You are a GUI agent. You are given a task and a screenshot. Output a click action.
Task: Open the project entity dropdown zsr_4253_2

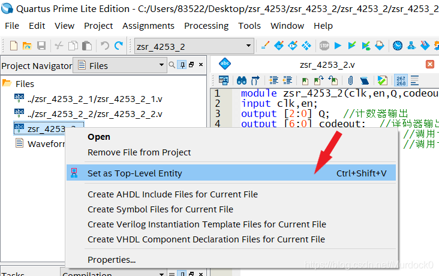pos(194,46)
